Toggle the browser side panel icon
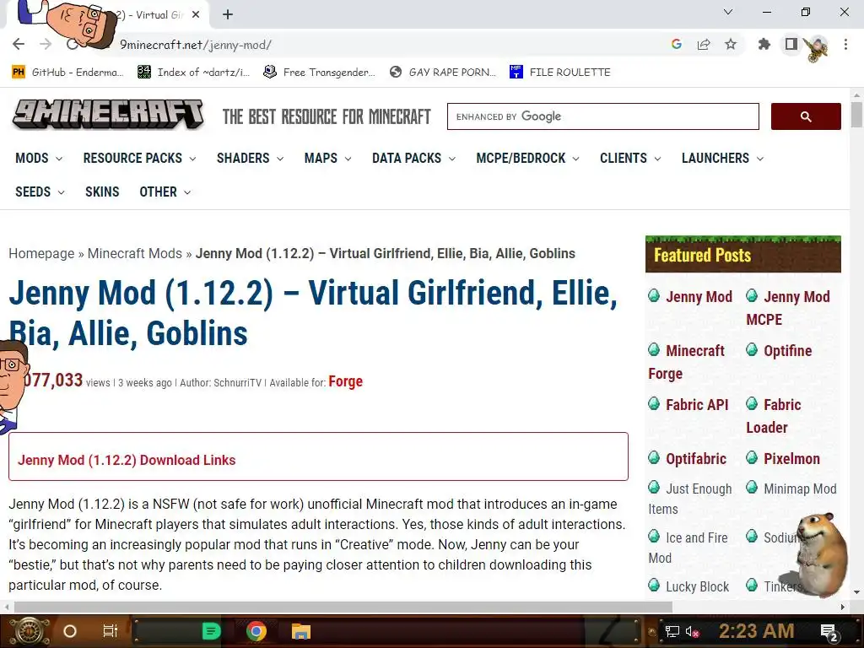864x648 pixels. point(791,44)
